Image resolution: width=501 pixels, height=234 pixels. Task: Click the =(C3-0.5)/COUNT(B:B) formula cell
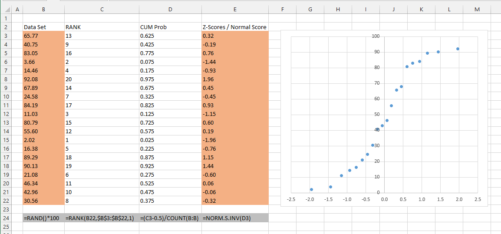pos(170,218)
